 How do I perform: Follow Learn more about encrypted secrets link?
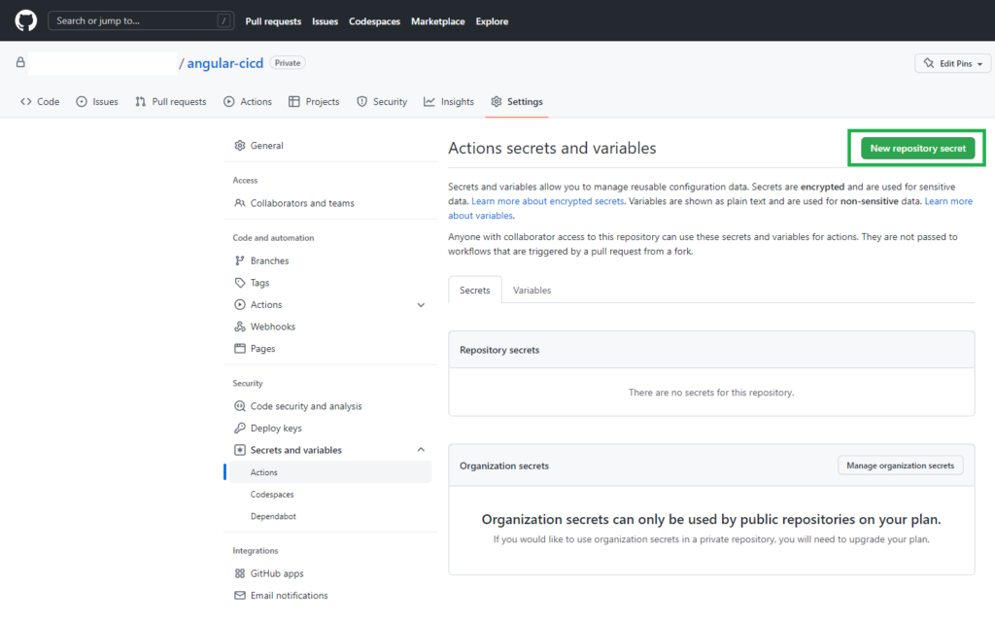tap(548, 201)
